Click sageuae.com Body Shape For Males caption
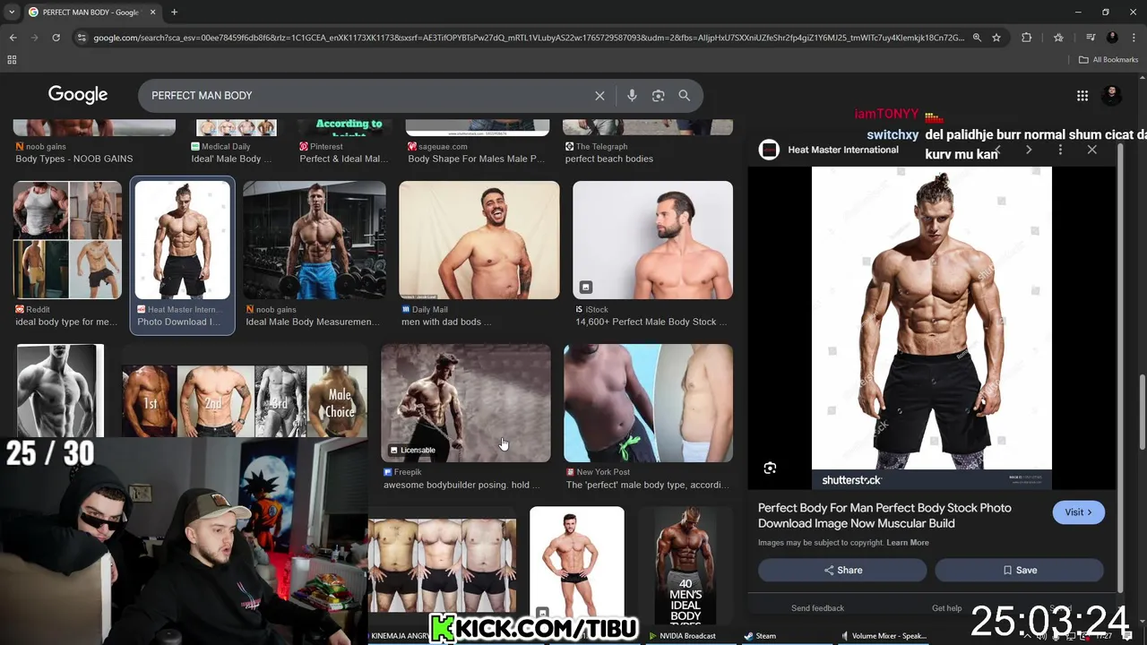 [x=476, y=159]
